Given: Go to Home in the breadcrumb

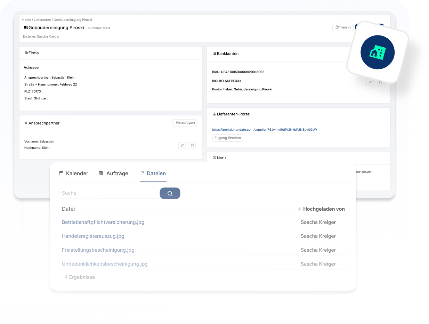Looking at the screenshot, I should [x=26, y=20].
